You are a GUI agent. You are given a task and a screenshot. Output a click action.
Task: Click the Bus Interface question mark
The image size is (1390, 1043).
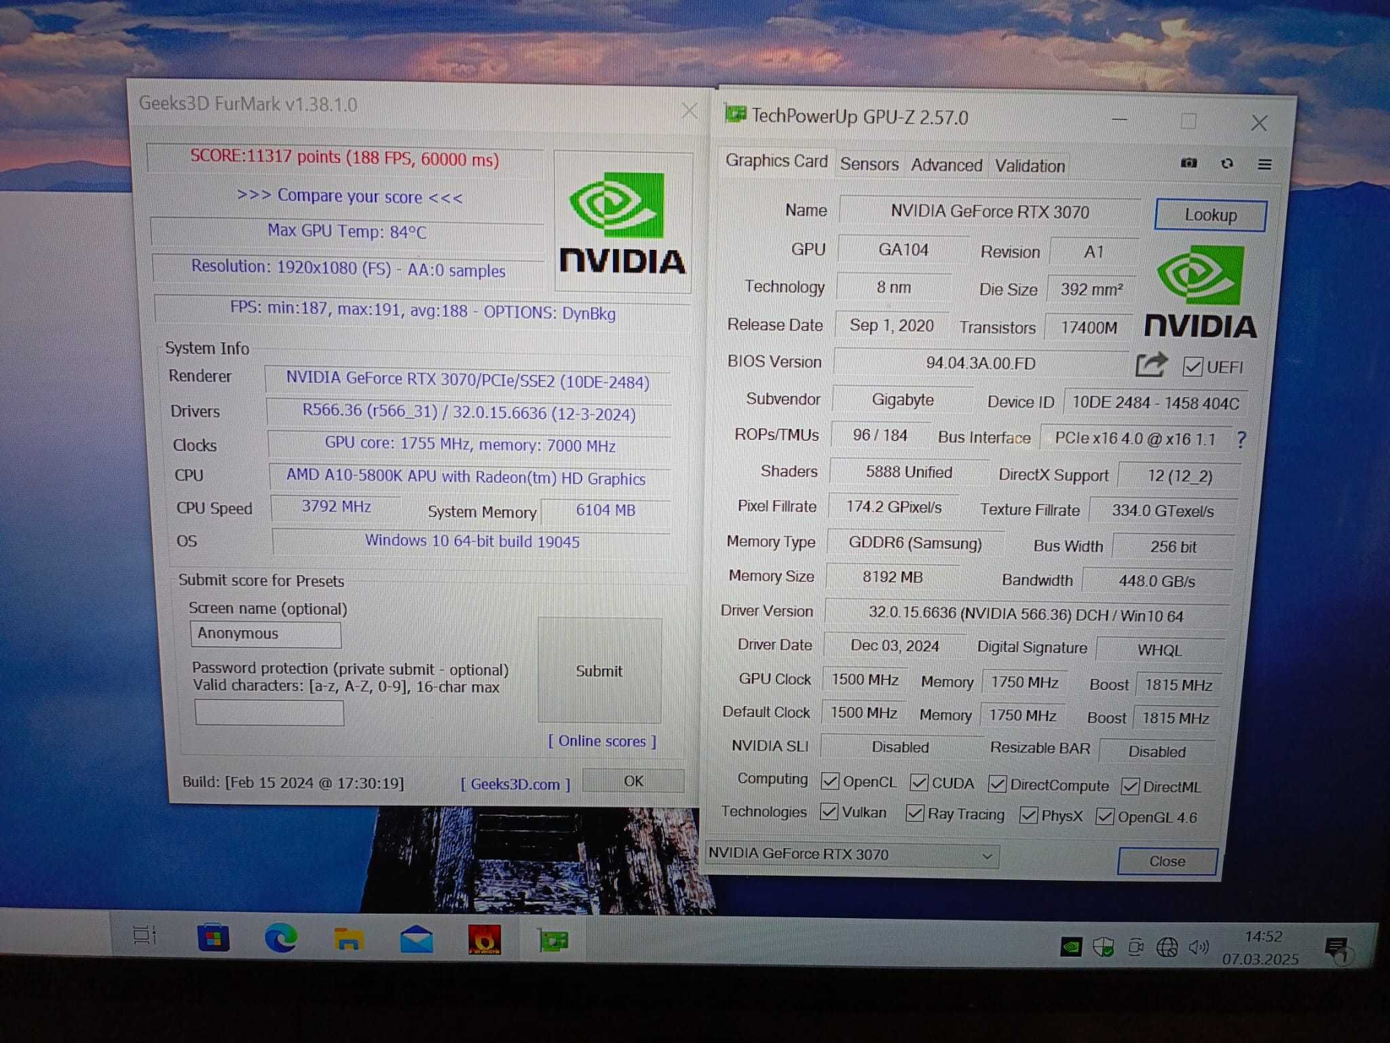[x=1241, y=440]
